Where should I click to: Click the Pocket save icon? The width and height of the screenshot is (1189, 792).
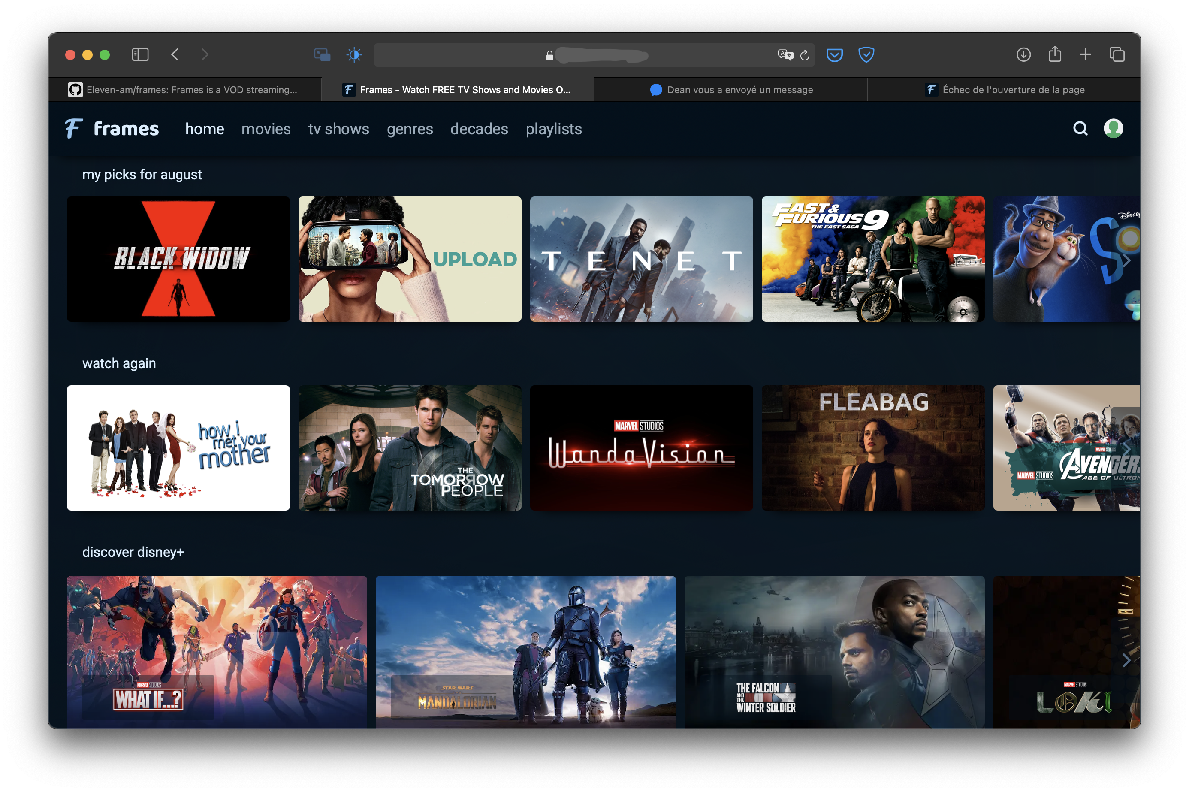[x=834, y=54]
